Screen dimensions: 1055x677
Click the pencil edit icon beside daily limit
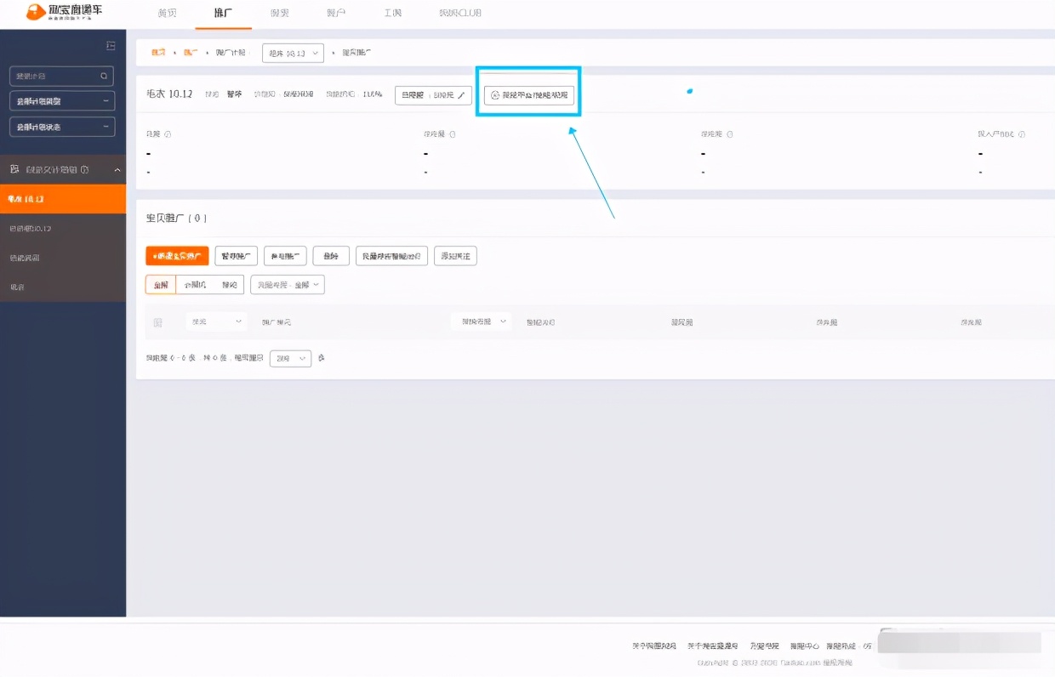click(461, 95)
